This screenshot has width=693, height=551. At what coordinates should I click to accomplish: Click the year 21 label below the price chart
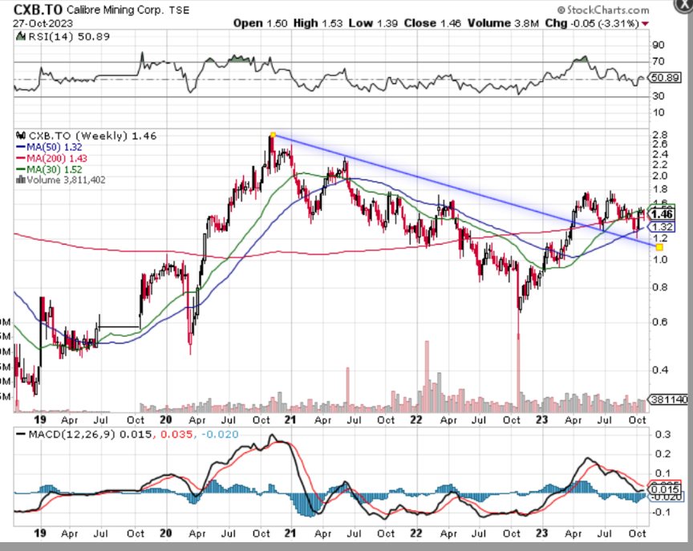click(290, 419)
